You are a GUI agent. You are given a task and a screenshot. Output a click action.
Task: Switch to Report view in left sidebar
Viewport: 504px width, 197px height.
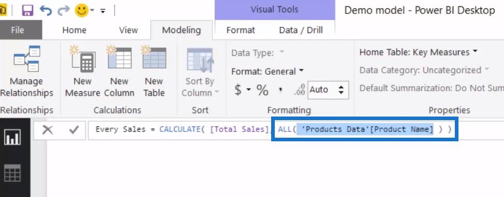point(12,137)
